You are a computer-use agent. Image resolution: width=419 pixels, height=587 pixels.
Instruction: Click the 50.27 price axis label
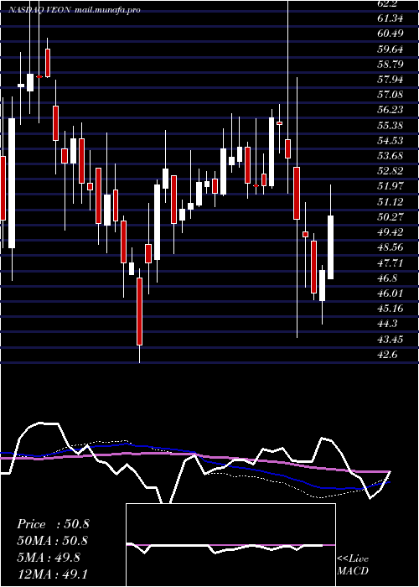(391, 216)
